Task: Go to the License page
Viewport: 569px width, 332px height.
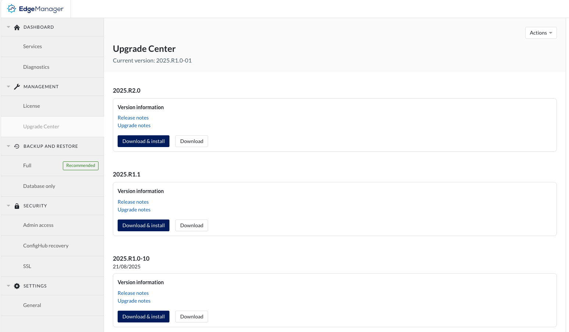Action: [x=32, y=106]
